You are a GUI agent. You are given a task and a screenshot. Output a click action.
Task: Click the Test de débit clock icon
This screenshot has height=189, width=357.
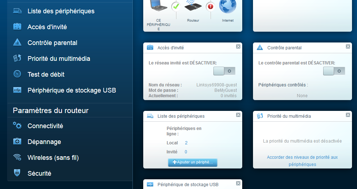click(17, 74)
